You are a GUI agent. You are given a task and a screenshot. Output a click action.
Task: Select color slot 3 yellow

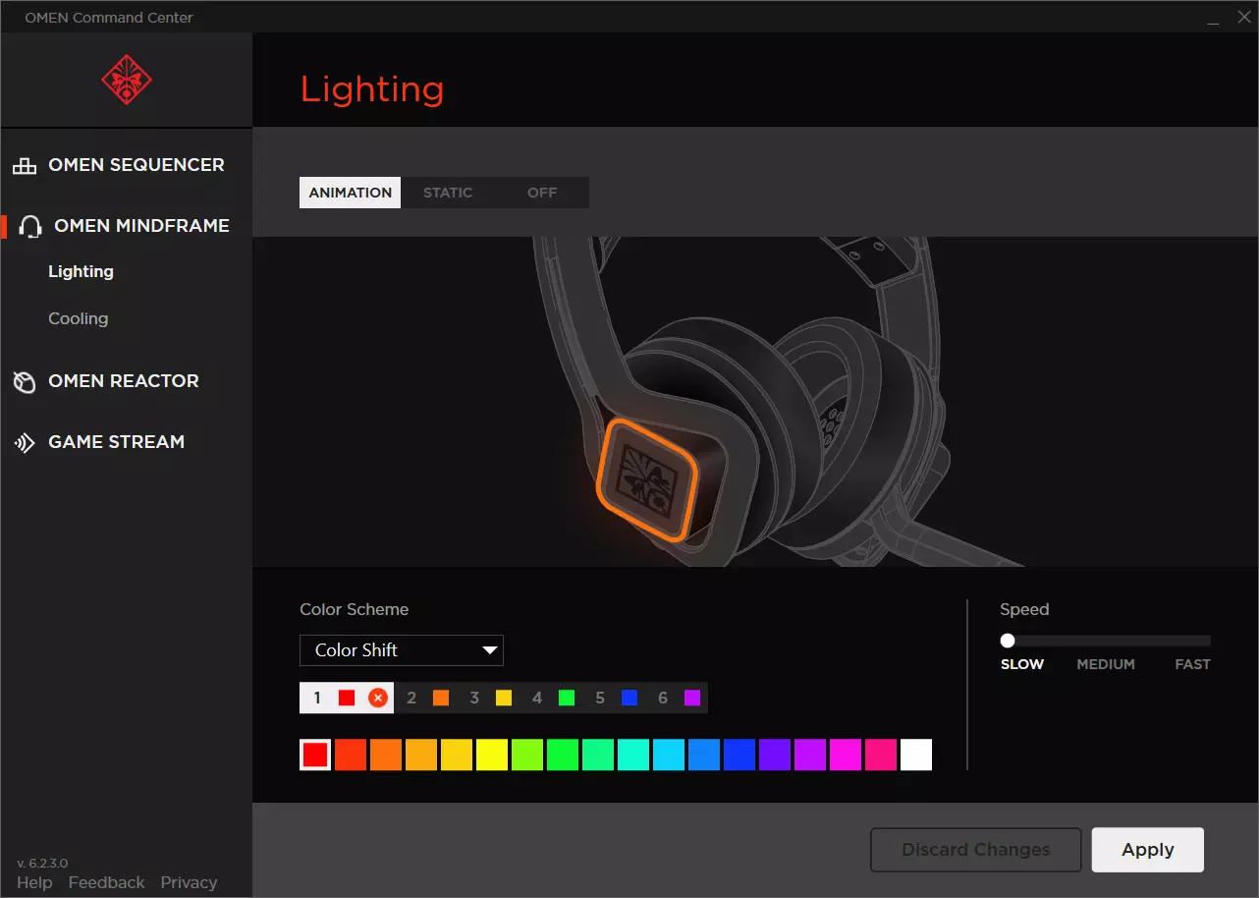490,698
